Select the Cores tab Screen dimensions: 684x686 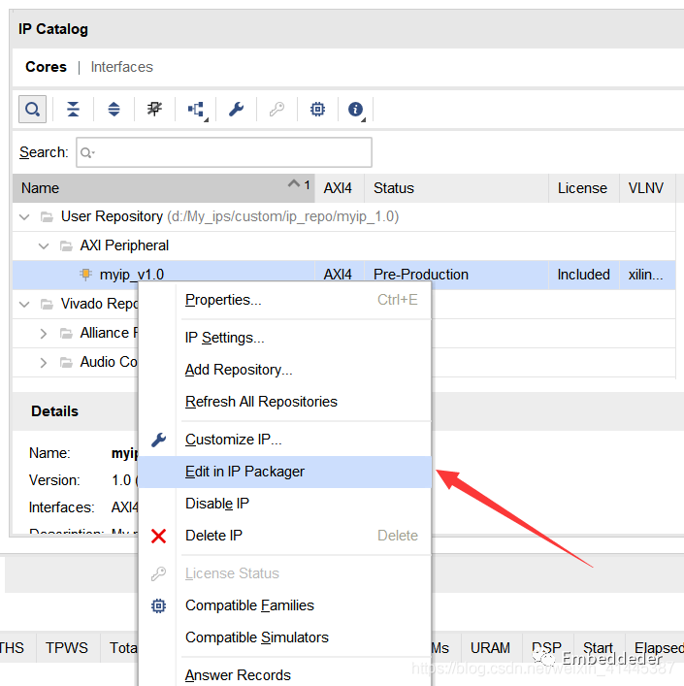coord(46,67)
